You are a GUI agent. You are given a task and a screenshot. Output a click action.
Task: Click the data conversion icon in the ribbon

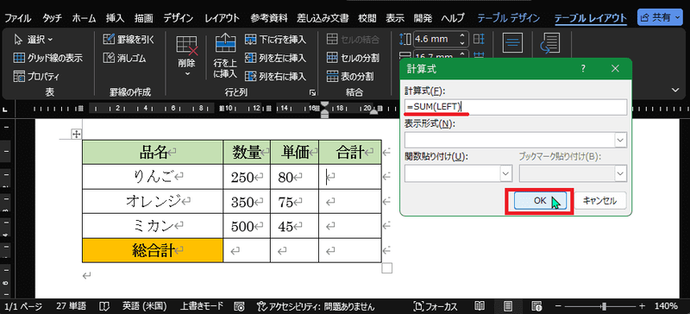pos(549,44)
